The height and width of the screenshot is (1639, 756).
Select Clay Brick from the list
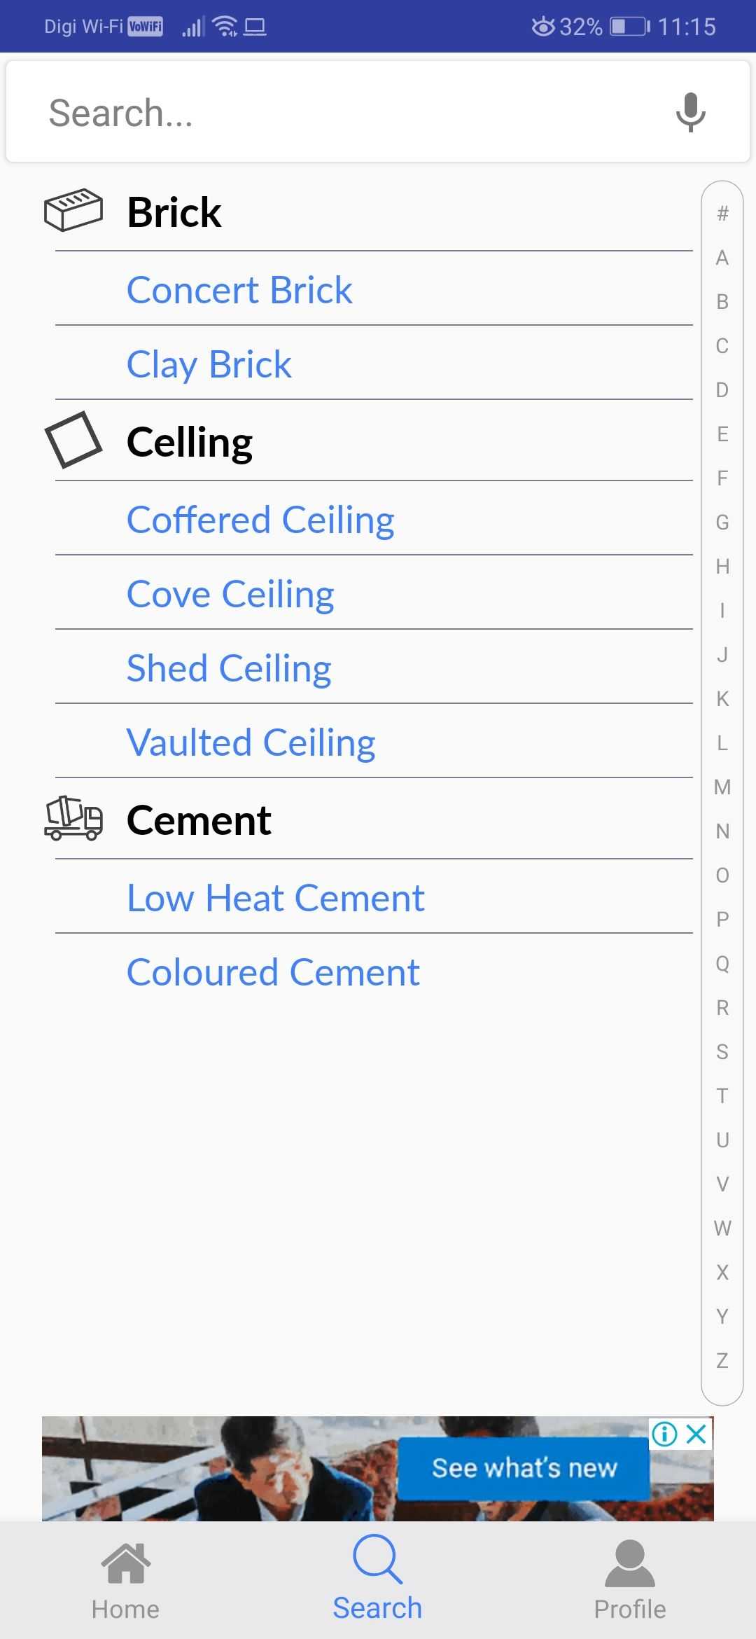pos(208,364)
